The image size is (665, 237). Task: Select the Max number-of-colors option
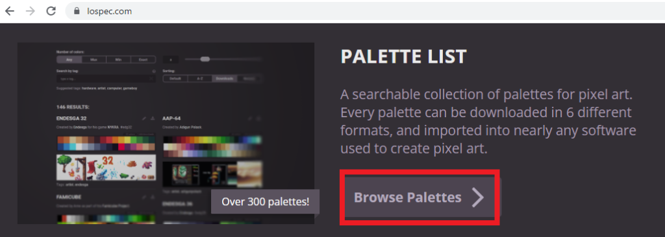pos(94,60)
